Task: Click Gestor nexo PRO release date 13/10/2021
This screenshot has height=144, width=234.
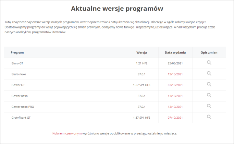Action: (x=175, y=107)
